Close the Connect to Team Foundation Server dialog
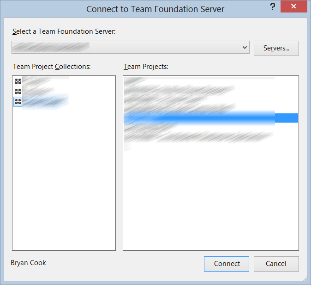Screen dimensions: 311x285 tap(294, 6)
